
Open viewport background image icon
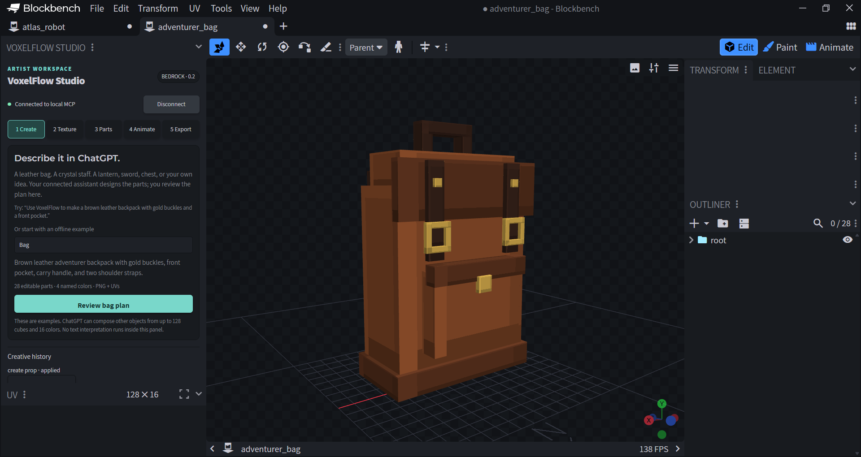[x=635, y=68]
